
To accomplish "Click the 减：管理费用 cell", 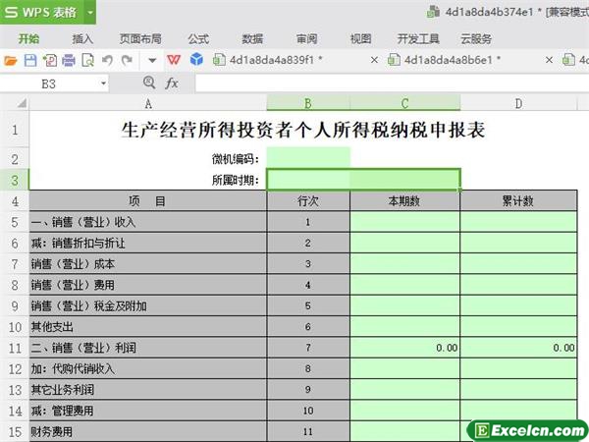I will [148, 411].
